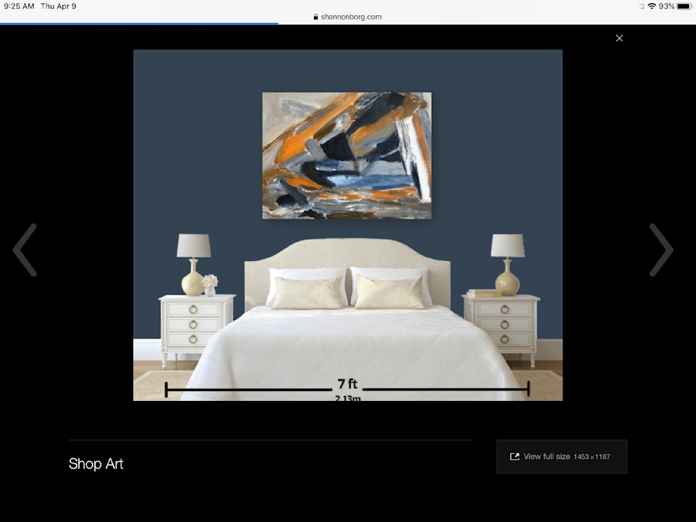Image resolution: width=696 pixels, height=522 pixels.
Task: Click the Shop Art caption title
Action: click(x=96, y=464)
